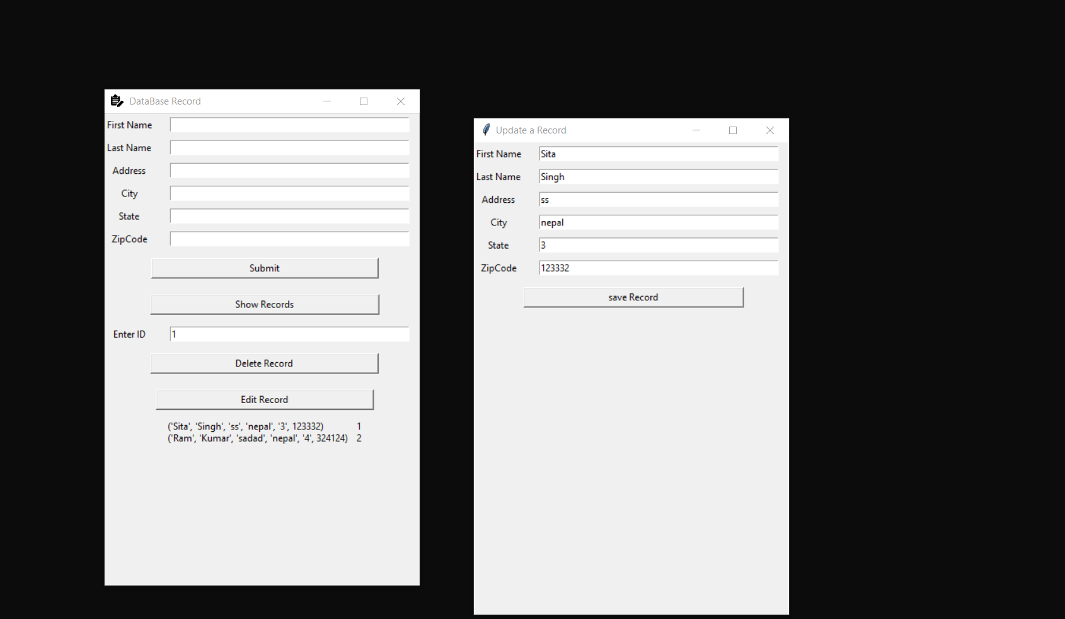The width and height of the screenshot is (1065, 619).
Task: Select the Last Name field in DataBase Record
Action: point(289,147)
